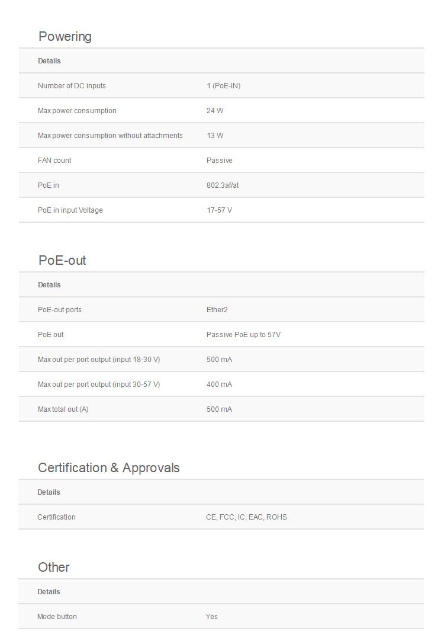The width and height of the screenshot is (444, 644).
Task: Click the Other section heading
Action: [x=54, y=568]
